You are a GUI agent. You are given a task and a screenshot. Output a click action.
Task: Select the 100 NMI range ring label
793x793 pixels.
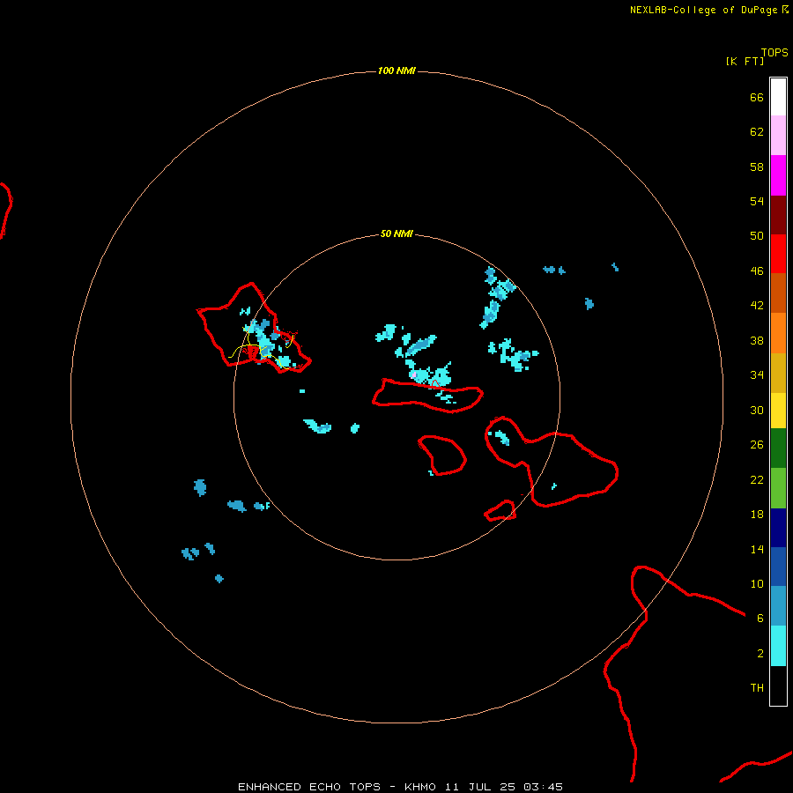(x=396, y=70)
